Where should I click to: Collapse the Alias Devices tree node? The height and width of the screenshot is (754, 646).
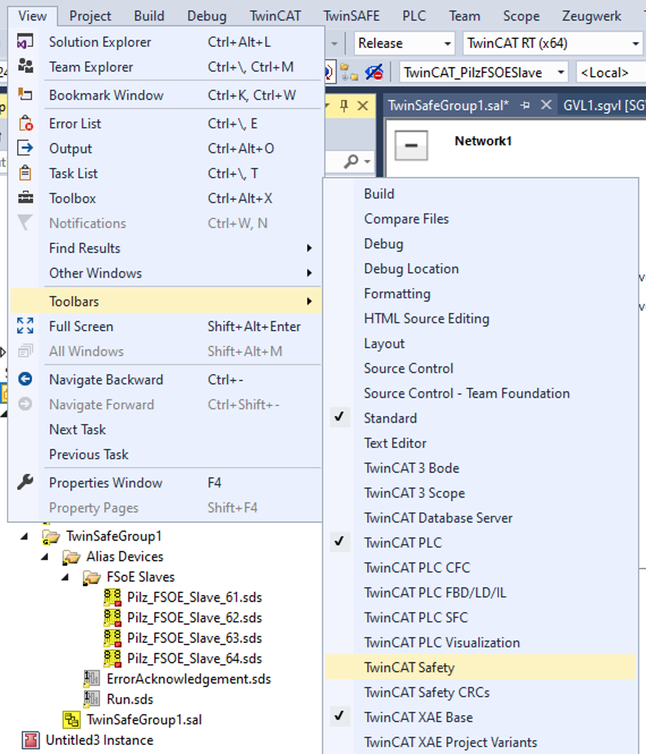44,557
